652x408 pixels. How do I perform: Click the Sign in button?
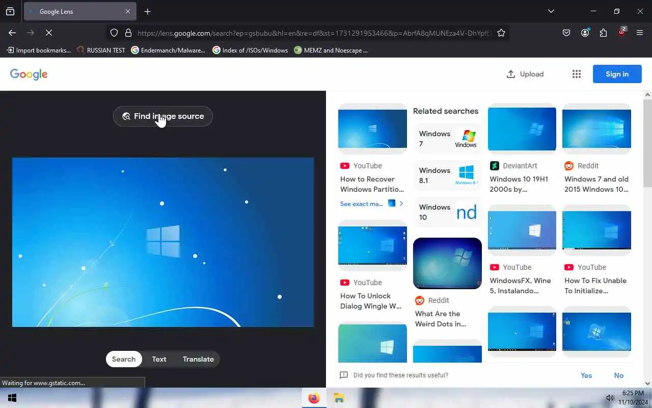(617, 74)
